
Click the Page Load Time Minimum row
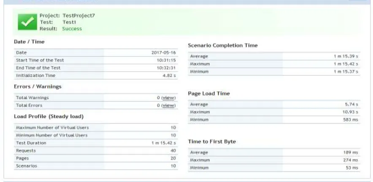coord(274,120)
